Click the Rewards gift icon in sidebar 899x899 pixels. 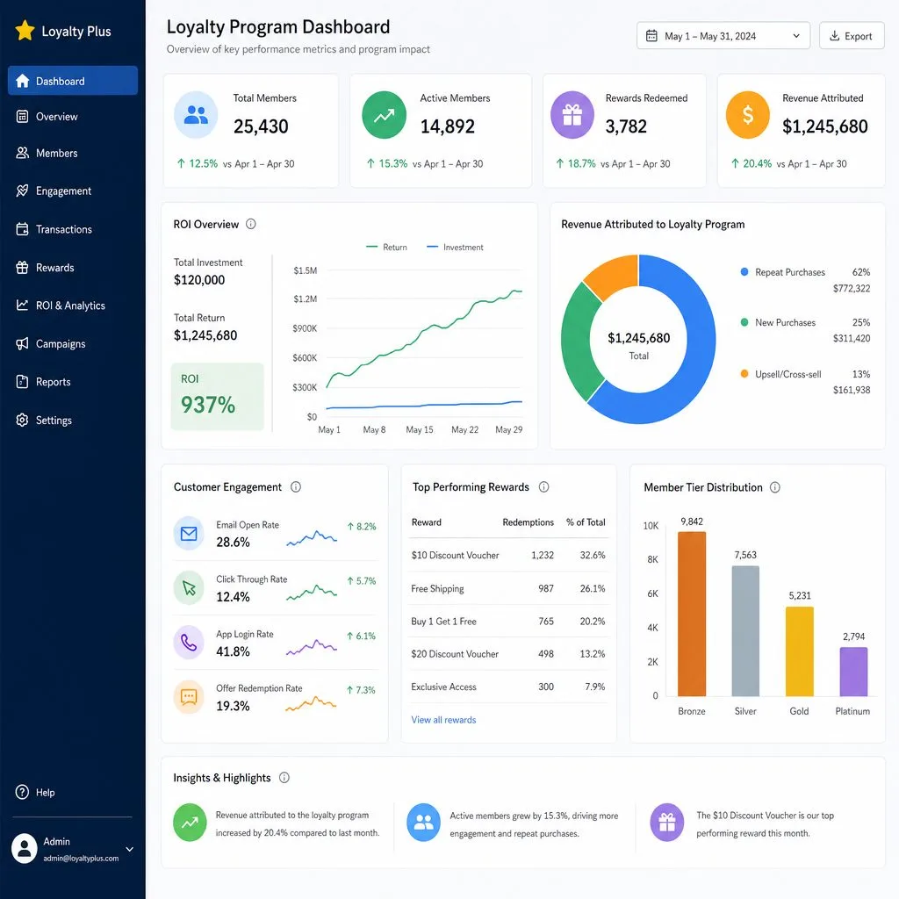[22, 267]
